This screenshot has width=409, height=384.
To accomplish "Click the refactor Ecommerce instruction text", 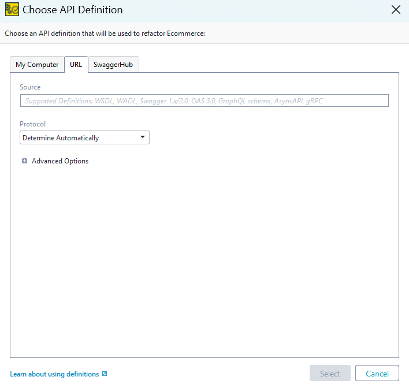I will click(105, 33).
